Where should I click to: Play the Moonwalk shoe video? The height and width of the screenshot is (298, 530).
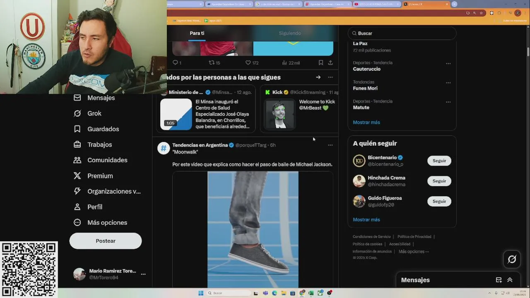(253, 230)
